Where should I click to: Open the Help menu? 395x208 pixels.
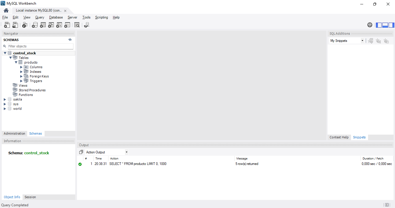[116, 17]
